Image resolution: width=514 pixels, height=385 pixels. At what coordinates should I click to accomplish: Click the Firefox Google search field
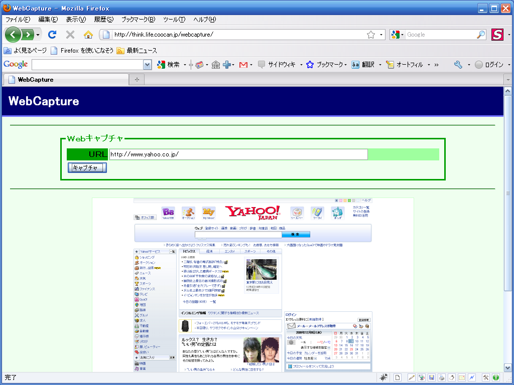point(441,35)
